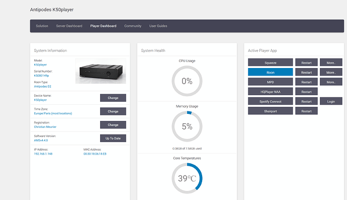Click the serial number K50B0149p
The height and width of the screenshot is (200, 347).
coord(41,76)
